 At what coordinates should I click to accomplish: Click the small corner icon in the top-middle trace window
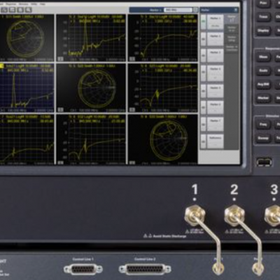coord(60,59)
